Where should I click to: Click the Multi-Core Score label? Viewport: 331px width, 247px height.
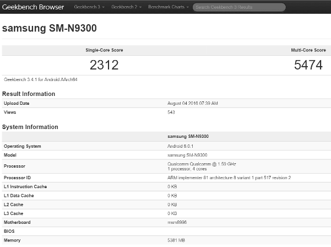308,50
